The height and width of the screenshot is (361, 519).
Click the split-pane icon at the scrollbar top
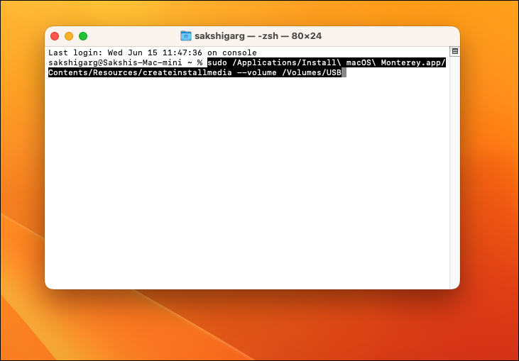tap(455, 51)
